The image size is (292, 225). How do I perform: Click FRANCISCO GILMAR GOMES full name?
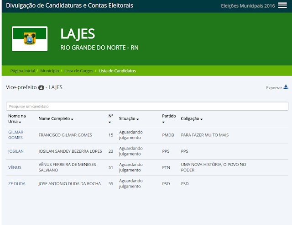point(65,135)
